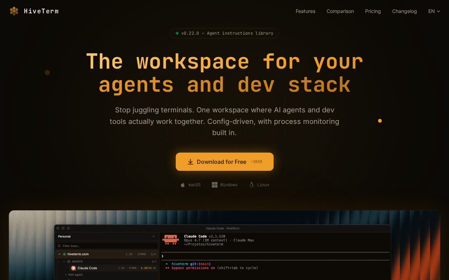Click the Add agent label in preview
The image size is (449, 280).
(x=75, y=275)
